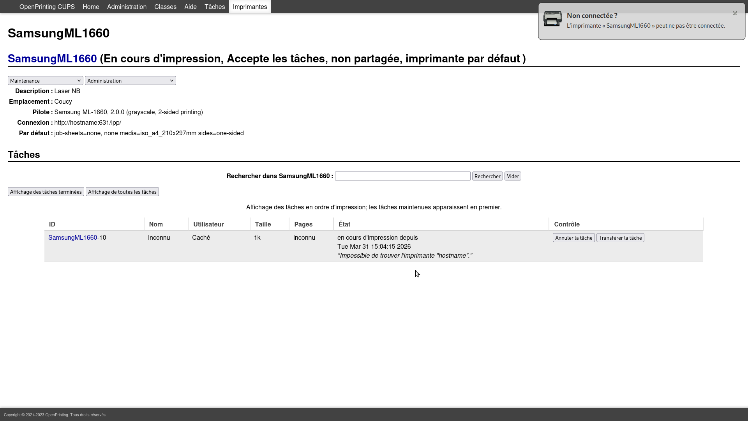This screenshot has width=748, height=421.
Task: Go to the Home page
Action: point(91,7)
